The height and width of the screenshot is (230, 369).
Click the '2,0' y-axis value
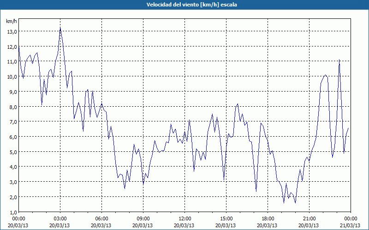click(x=13, y=197)
